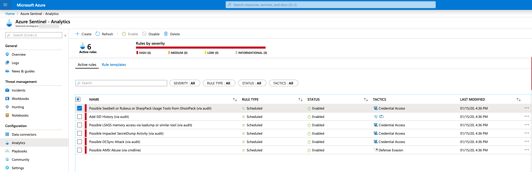
Task: Select the Add SID History rule checkbox
Action: click(80, 117)
